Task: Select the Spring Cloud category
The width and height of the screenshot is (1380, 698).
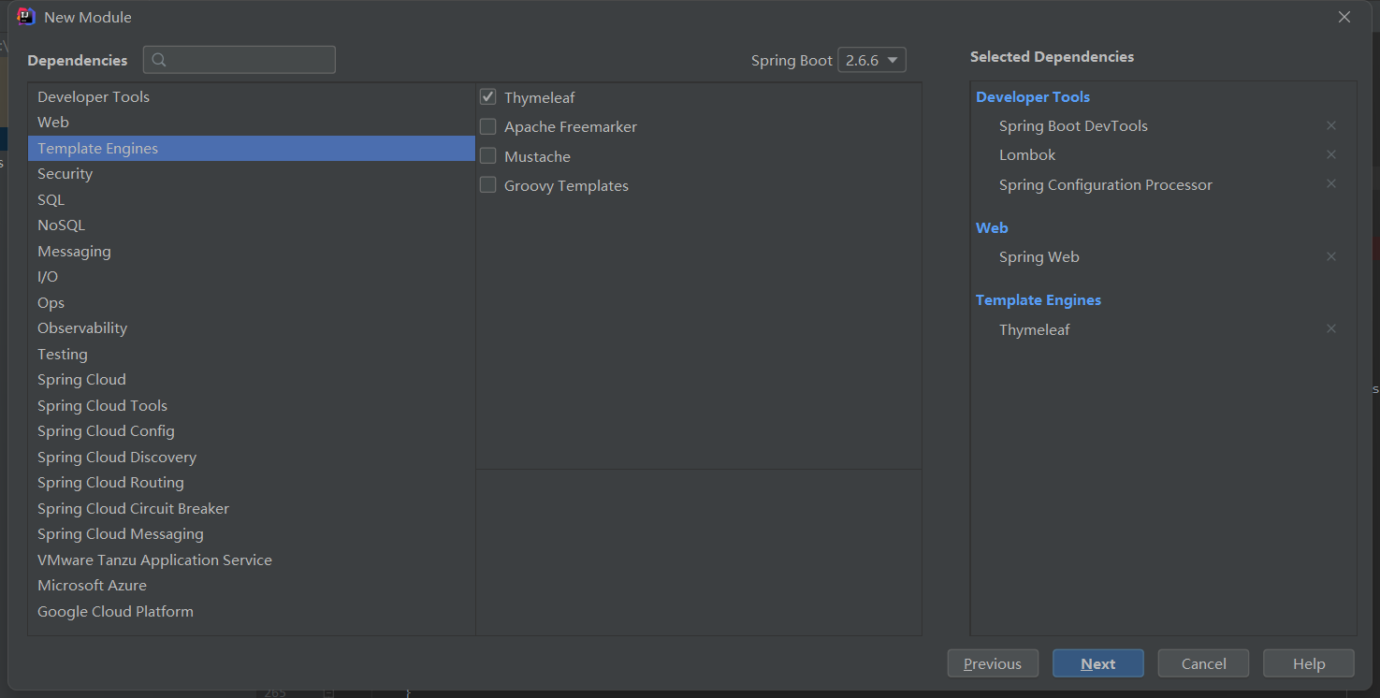Action: click(x=252, y=380)
